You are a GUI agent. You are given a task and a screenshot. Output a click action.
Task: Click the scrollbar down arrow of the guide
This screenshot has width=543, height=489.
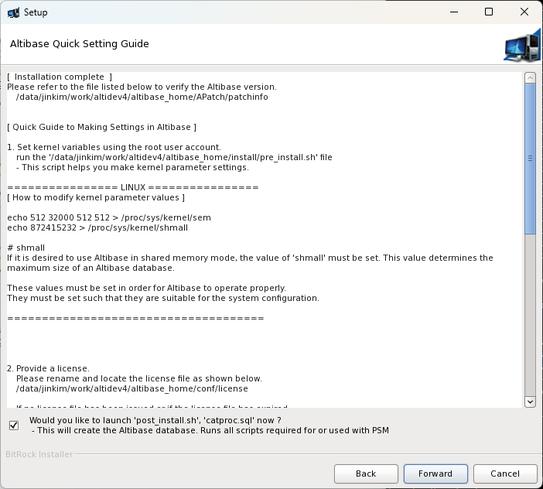530,401
